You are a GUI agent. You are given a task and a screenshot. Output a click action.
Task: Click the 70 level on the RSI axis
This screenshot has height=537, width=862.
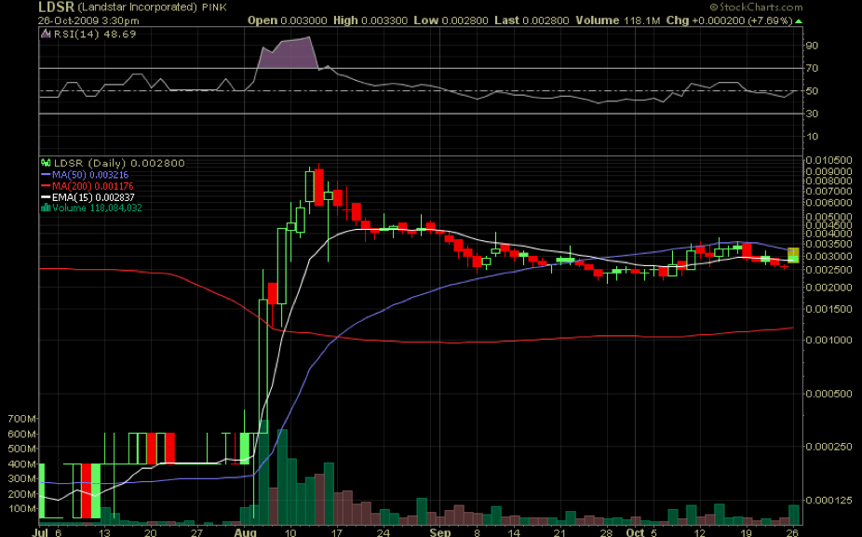812,68
